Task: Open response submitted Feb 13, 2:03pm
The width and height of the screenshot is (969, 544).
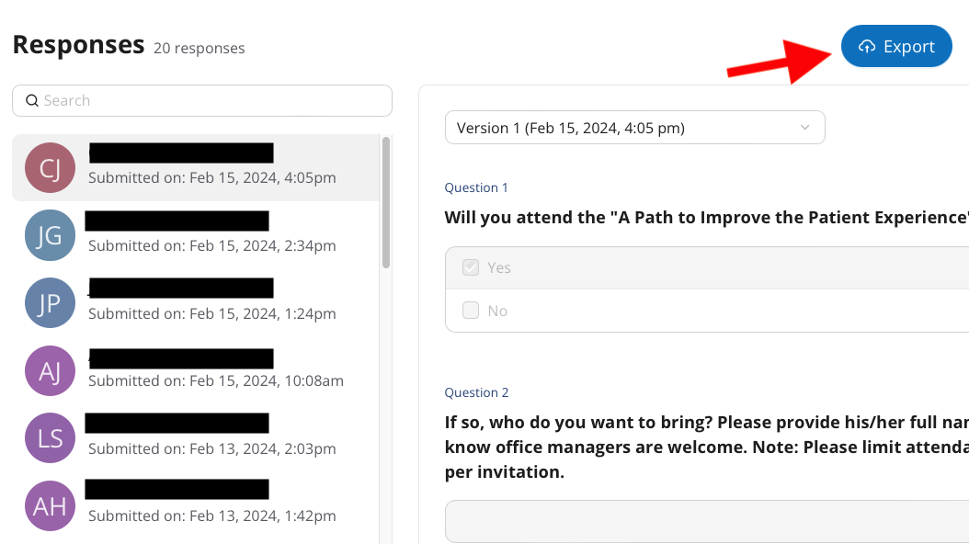Action: (212, 448)
